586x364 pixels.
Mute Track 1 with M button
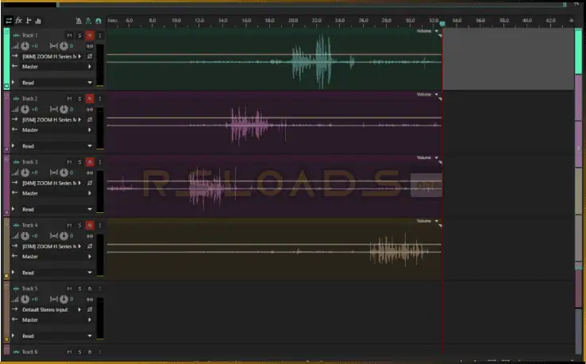click(x=69, y=36)
